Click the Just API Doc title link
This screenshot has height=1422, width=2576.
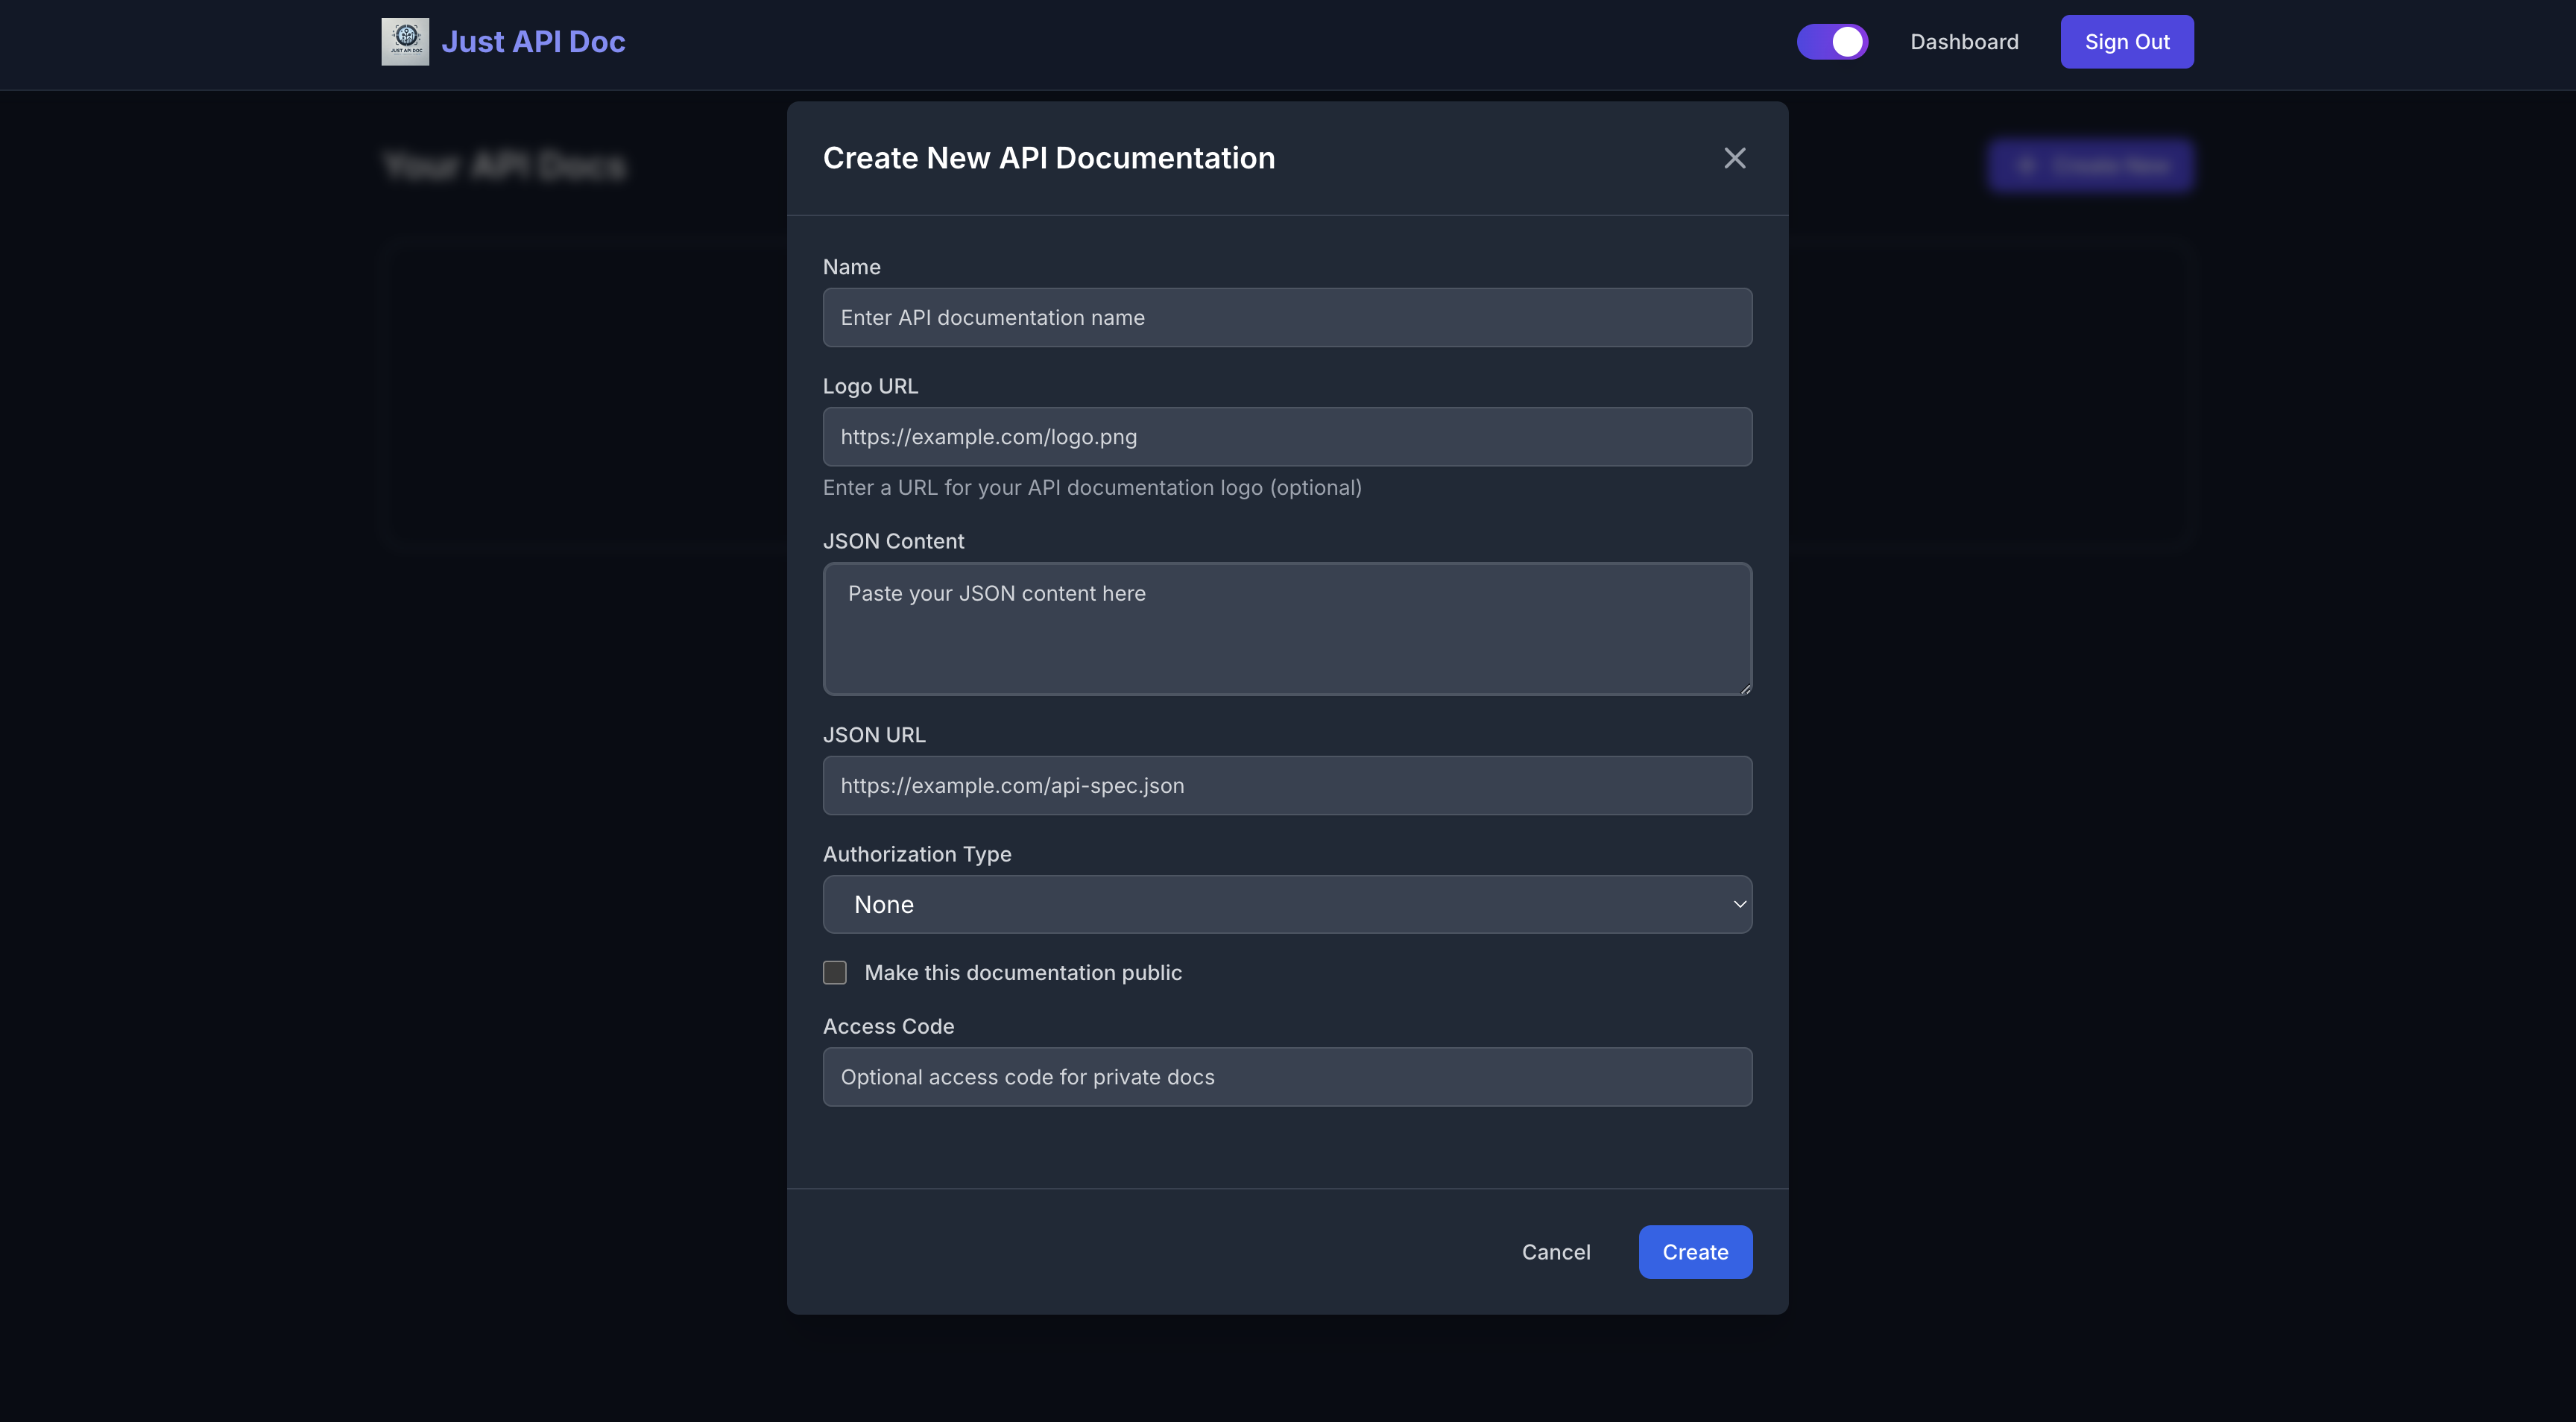(x=533, y=42)
